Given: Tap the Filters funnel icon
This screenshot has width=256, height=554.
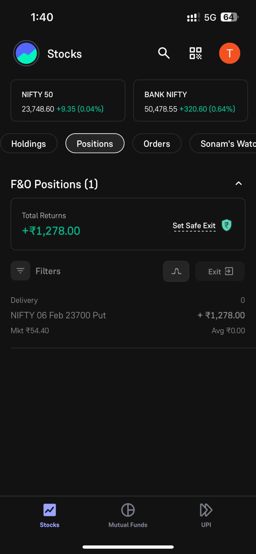Looking at the screenshot, I should [x=20, y=271].
